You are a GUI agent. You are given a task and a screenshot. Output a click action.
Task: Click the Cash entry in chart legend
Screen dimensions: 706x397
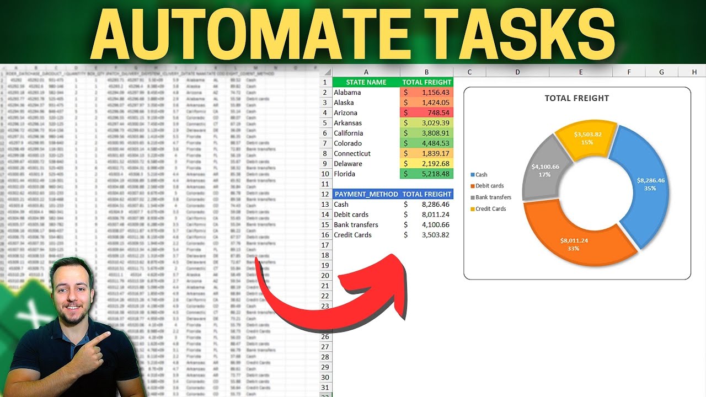click(478, 175)
